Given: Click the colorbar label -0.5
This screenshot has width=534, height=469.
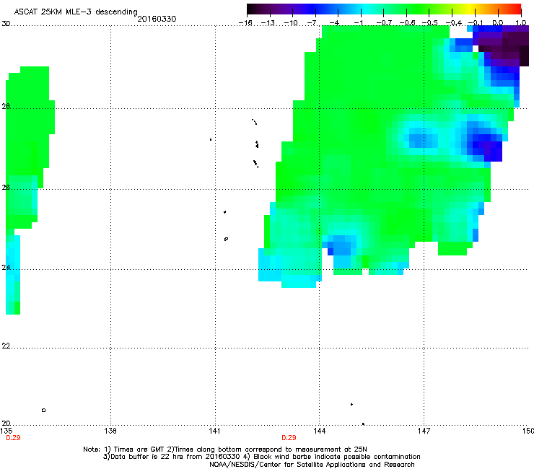Looking at the screenshot, I should point(430,23).
